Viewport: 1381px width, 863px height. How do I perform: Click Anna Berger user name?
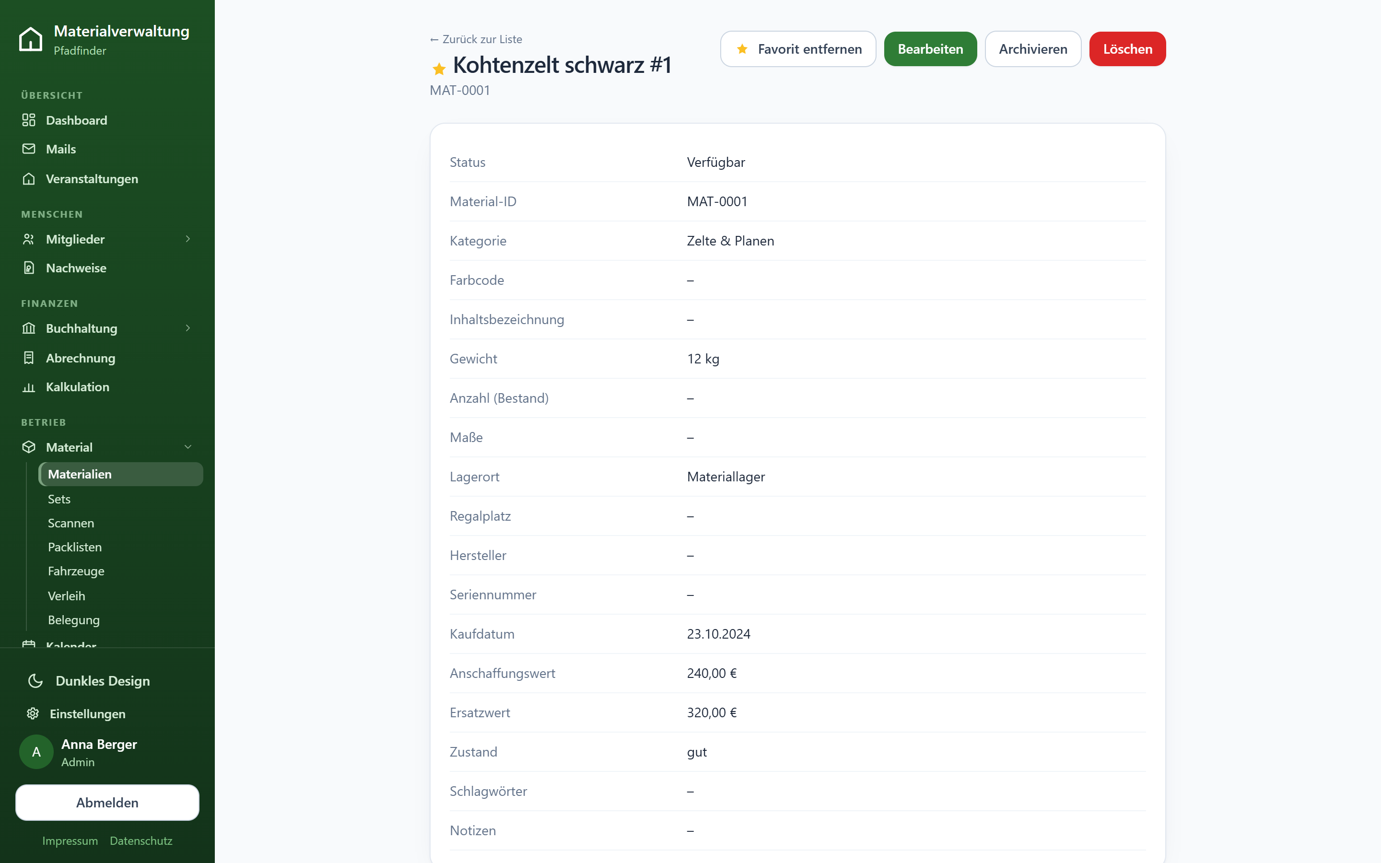pos(99,744)
